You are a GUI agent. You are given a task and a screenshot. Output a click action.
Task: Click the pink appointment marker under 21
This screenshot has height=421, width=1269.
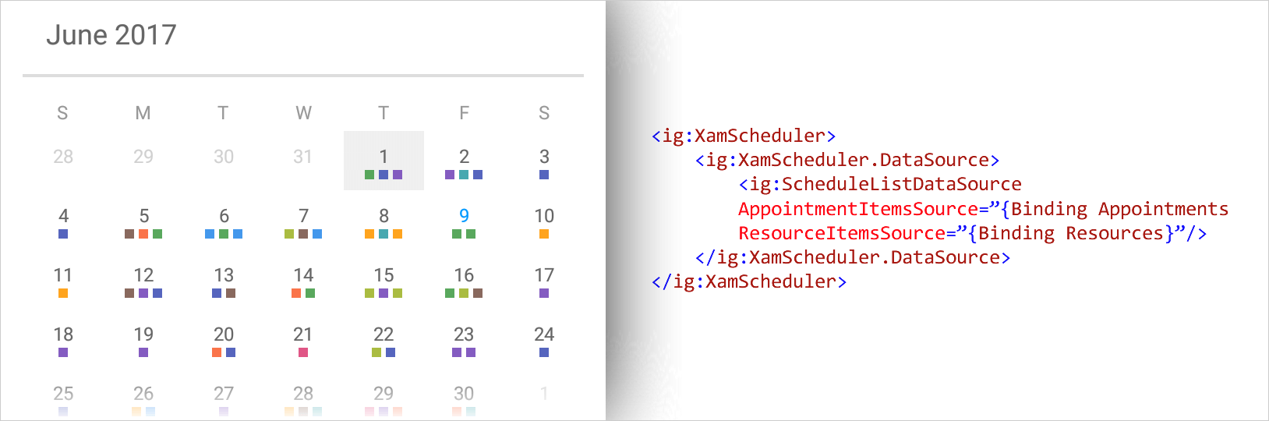303,352
